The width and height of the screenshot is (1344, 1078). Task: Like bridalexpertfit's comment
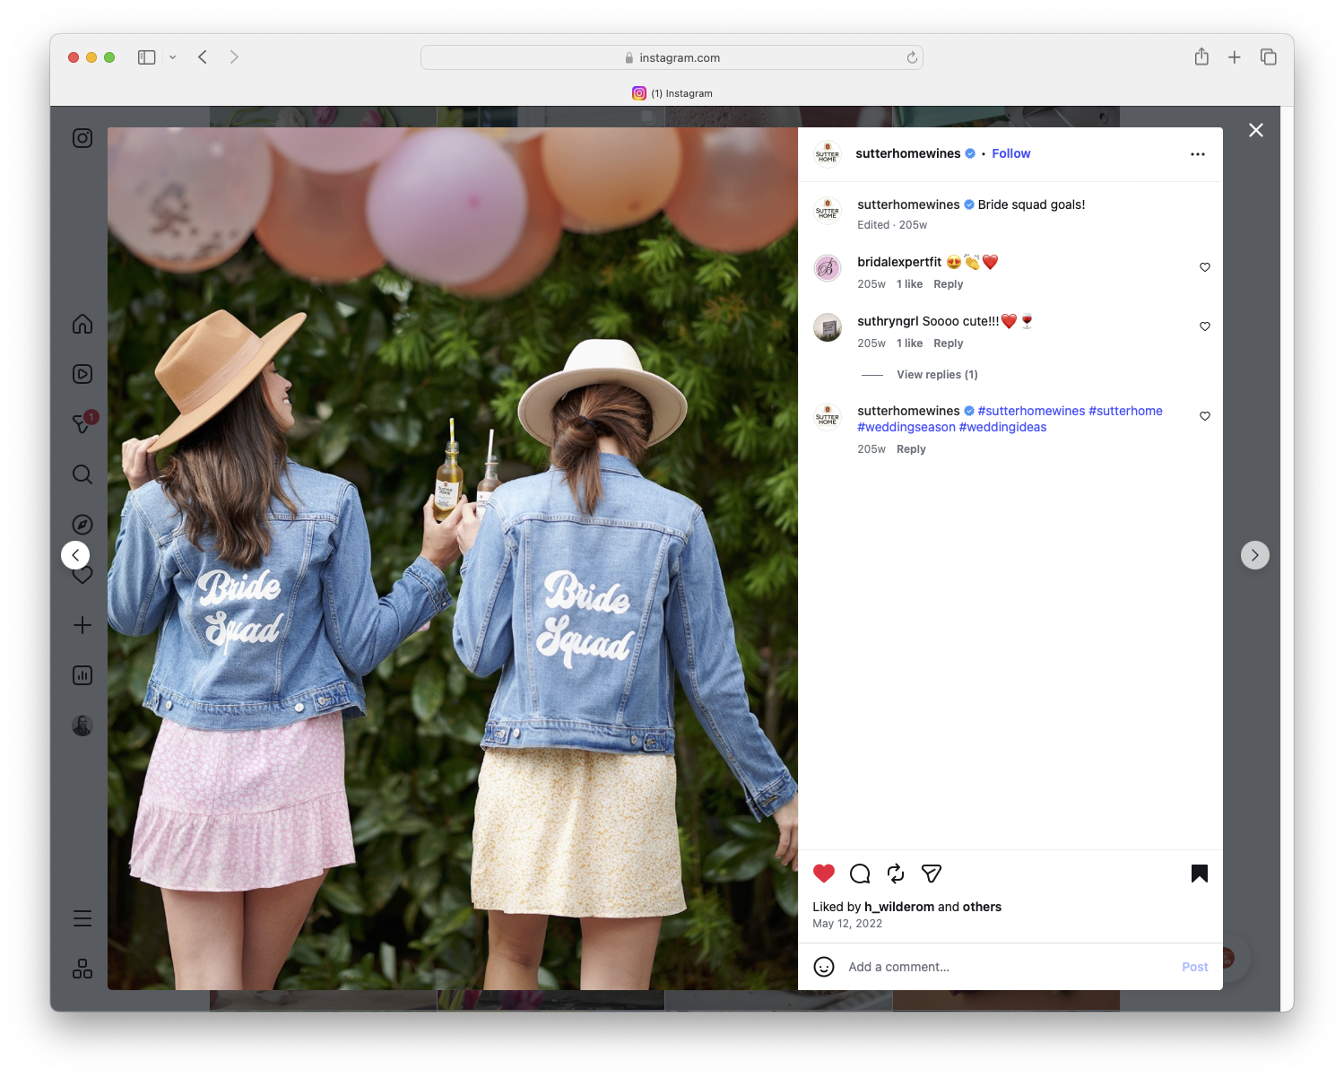coord(1205,267)
